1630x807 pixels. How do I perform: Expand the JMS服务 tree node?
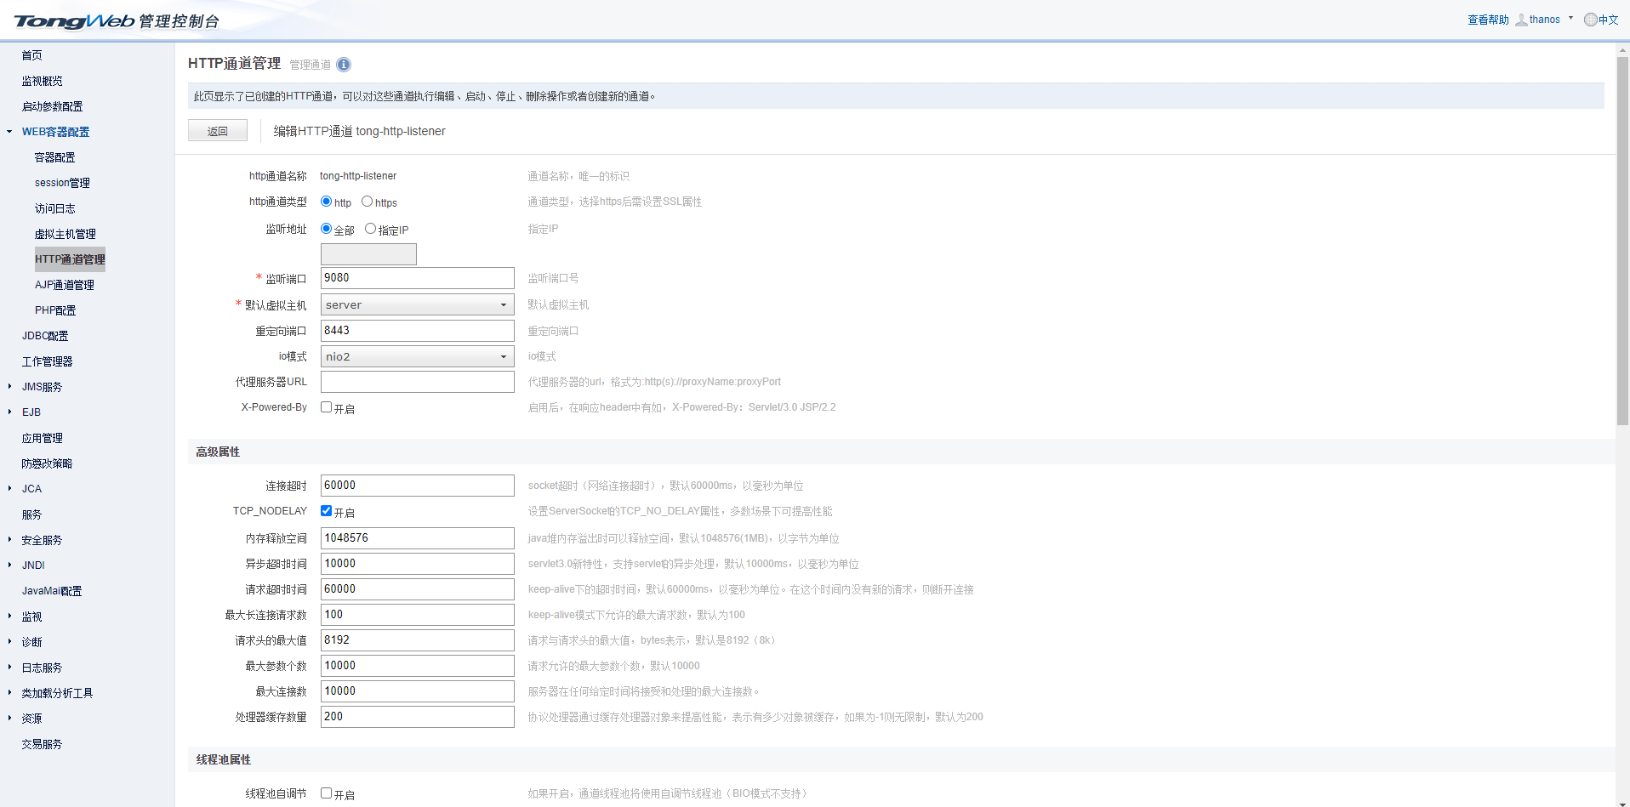[x=10, y=387]
